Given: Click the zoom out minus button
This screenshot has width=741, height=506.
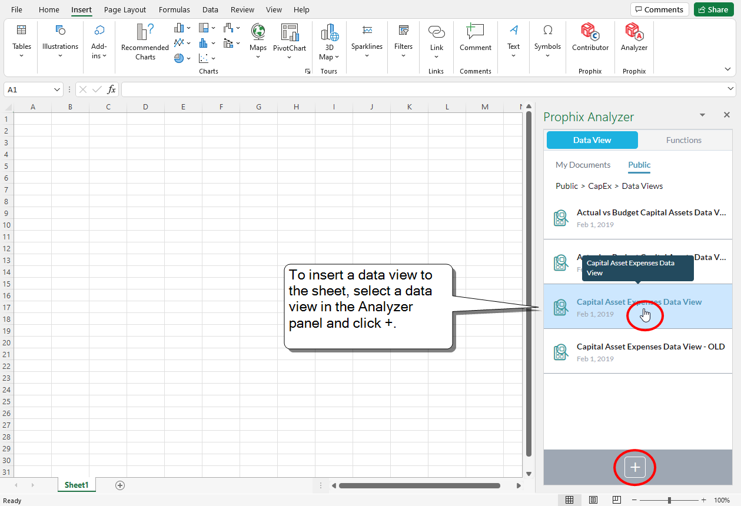Looking at the screenshot, I should 634,500.
